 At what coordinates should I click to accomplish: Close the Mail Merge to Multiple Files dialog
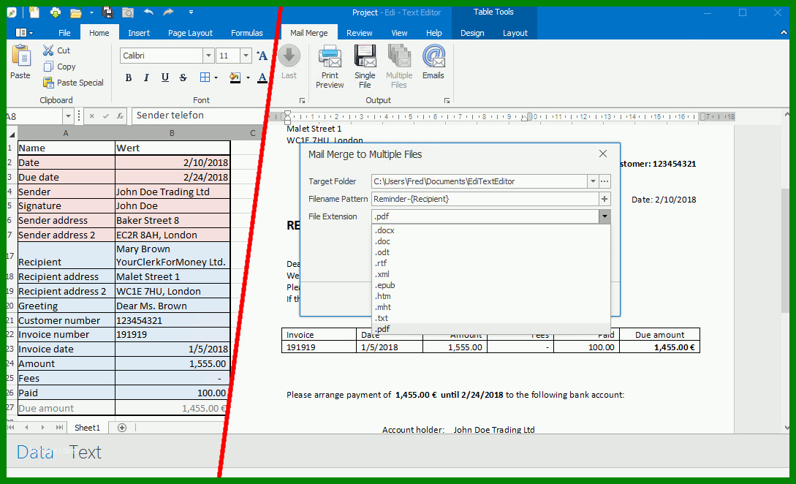pos(603,154)
